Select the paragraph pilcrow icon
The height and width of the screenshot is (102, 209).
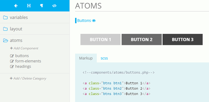[x=42, y=6]
